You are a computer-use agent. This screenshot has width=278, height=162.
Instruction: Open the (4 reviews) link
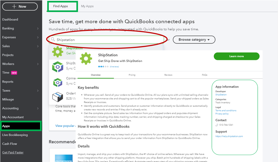tap(114, 67)
